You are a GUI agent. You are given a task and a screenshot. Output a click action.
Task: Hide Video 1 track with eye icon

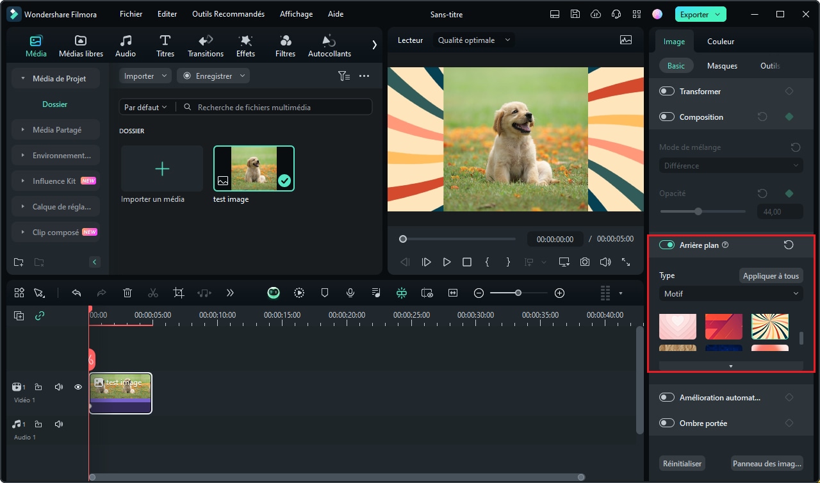(78, 387)
